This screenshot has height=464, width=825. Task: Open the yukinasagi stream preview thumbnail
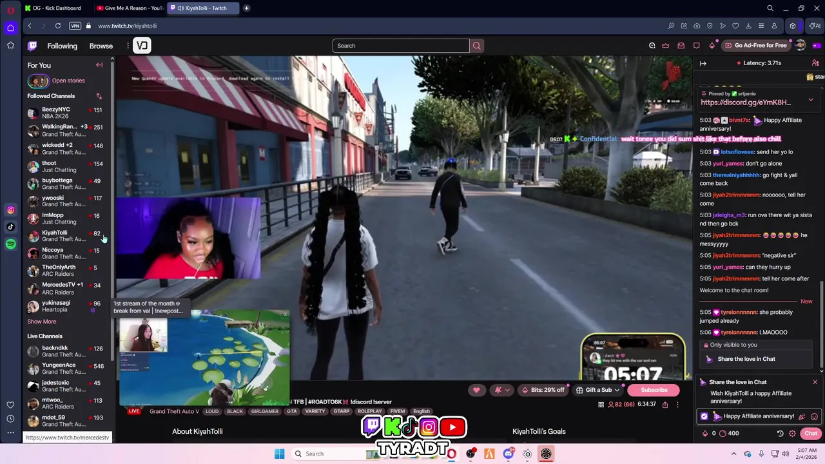click(x=203, y=356)
